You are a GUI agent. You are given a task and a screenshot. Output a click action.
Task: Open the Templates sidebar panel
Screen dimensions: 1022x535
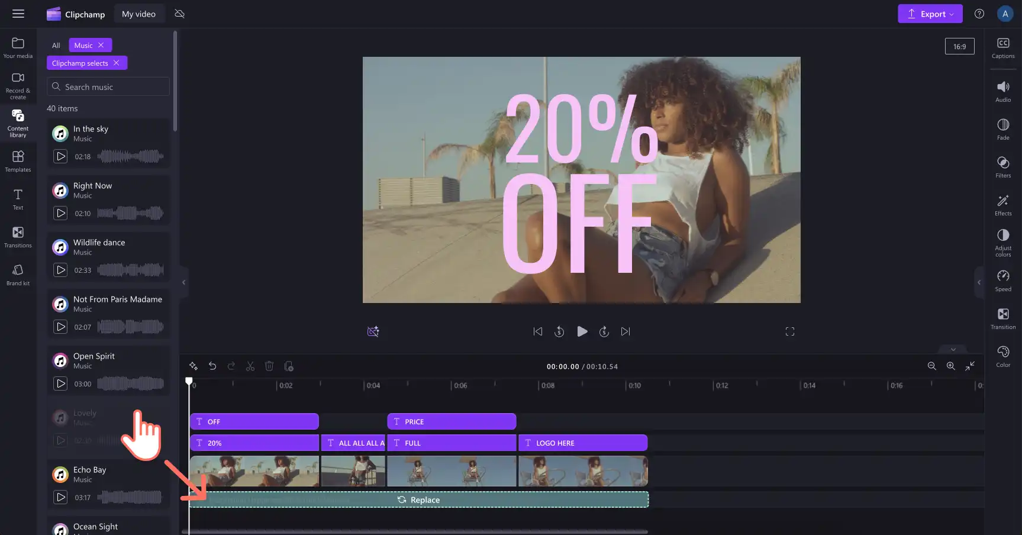click(18, 161)
